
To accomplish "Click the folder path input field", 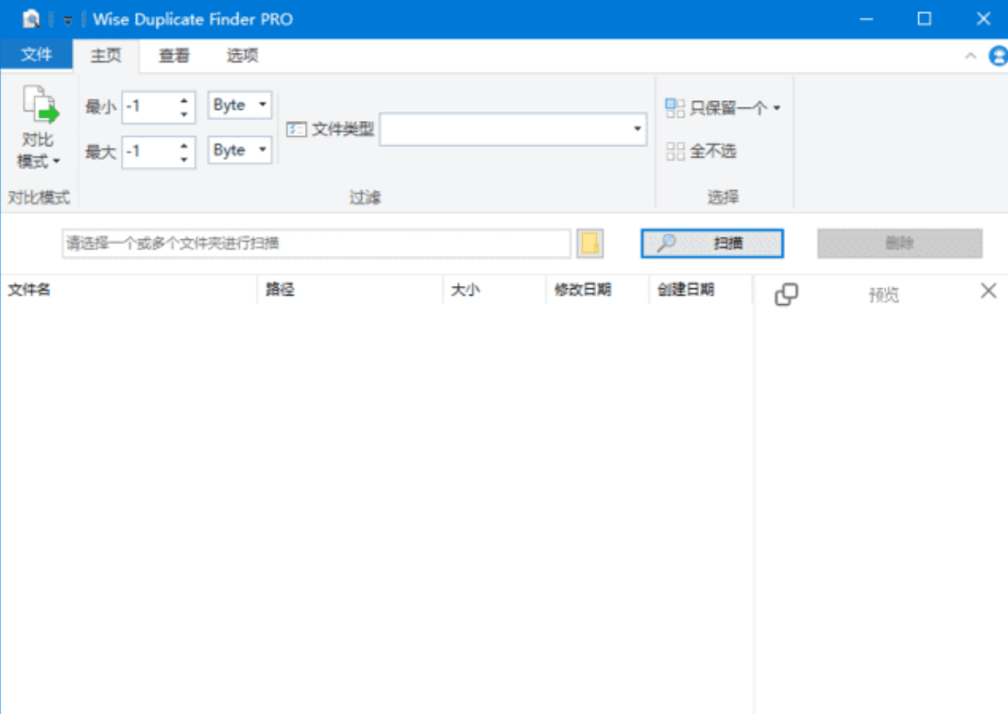I will [312, 244].
